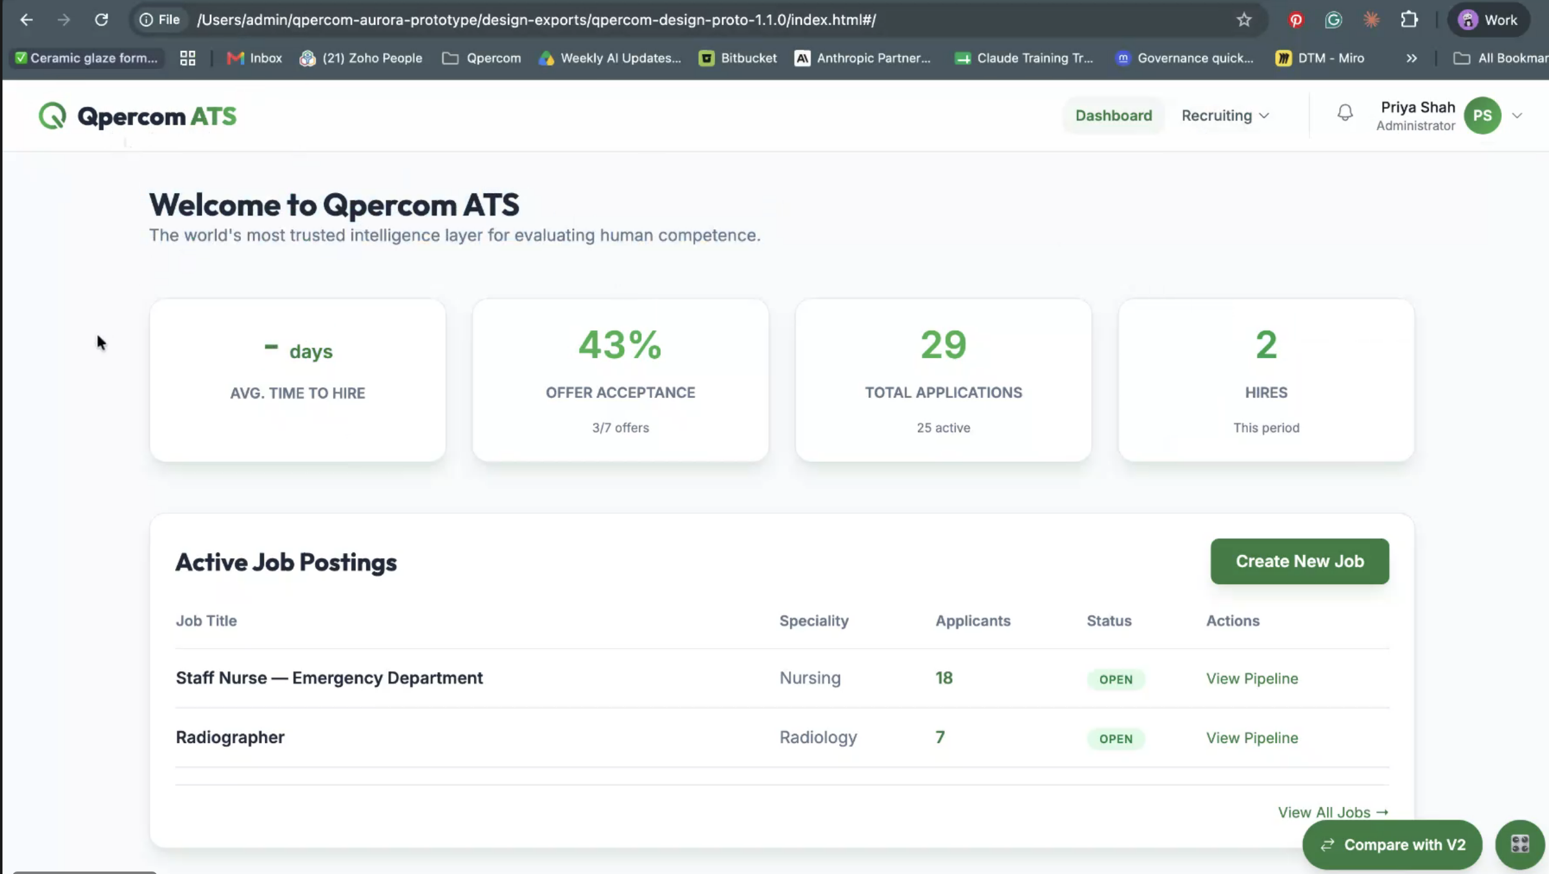Open the floating grid icon button
This screenshot has width=1549, height=874.
[1520, 845]
